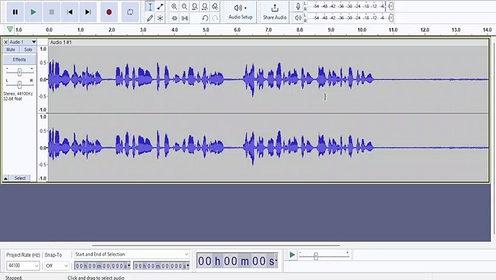The image size is (496, 280).
Task: Click the clip title Audio 1 #1
Action: [61, 42]
